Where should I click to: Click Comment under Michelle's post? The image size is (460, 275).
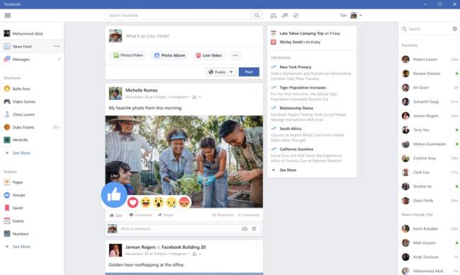pyautogui.click(x=140, y=215)
